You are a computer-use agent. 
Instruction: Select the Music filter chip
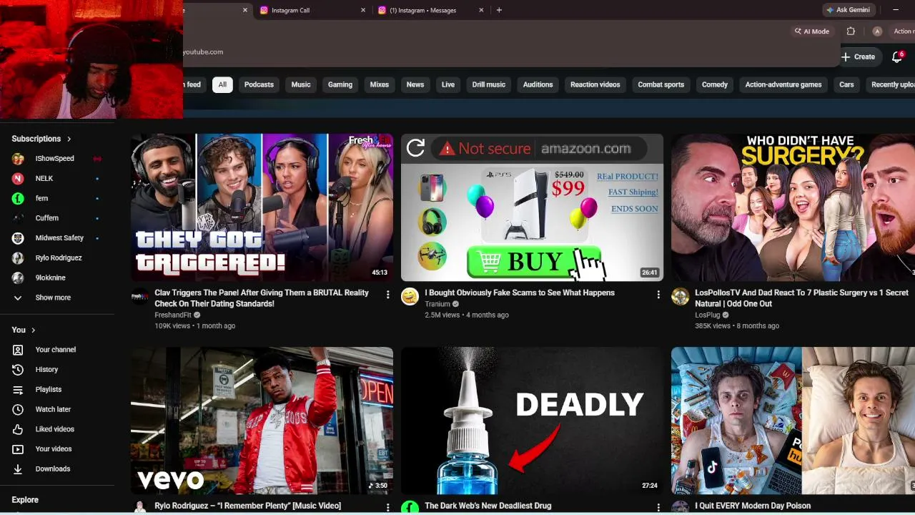pyautogui.click(x=301, y=84)
